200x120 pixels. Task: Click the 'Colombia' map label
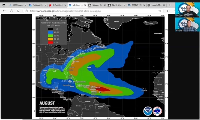click(78, 106)
